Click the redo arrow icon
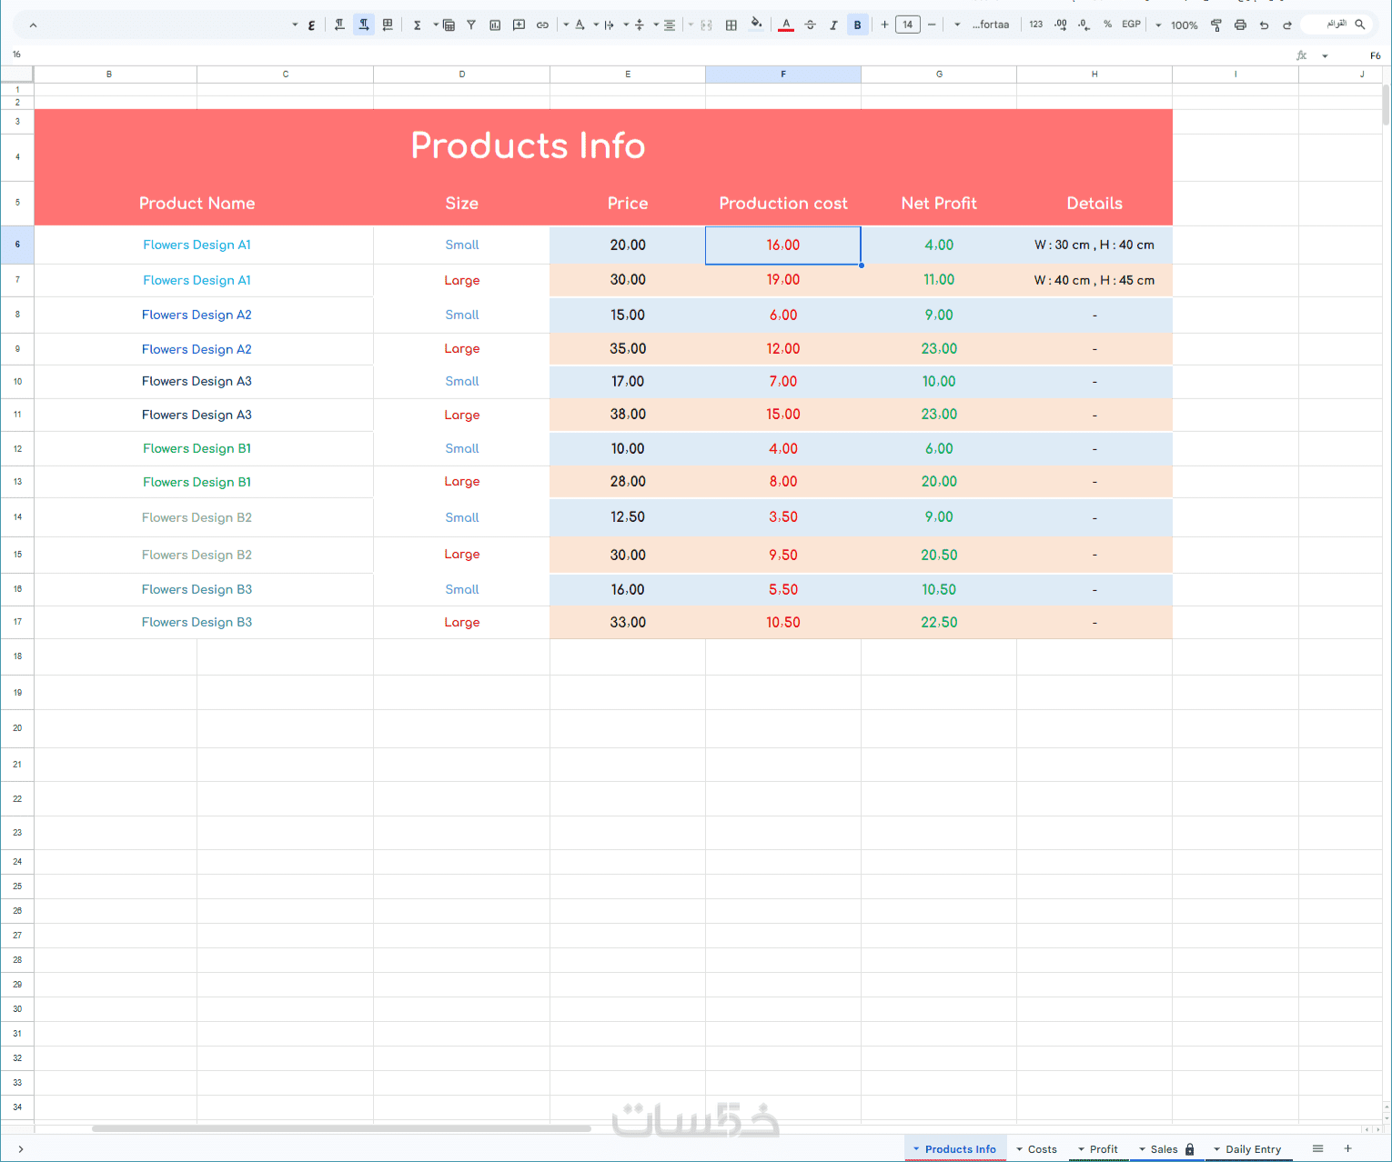1392x1162 pixels. coord(1287,25)
